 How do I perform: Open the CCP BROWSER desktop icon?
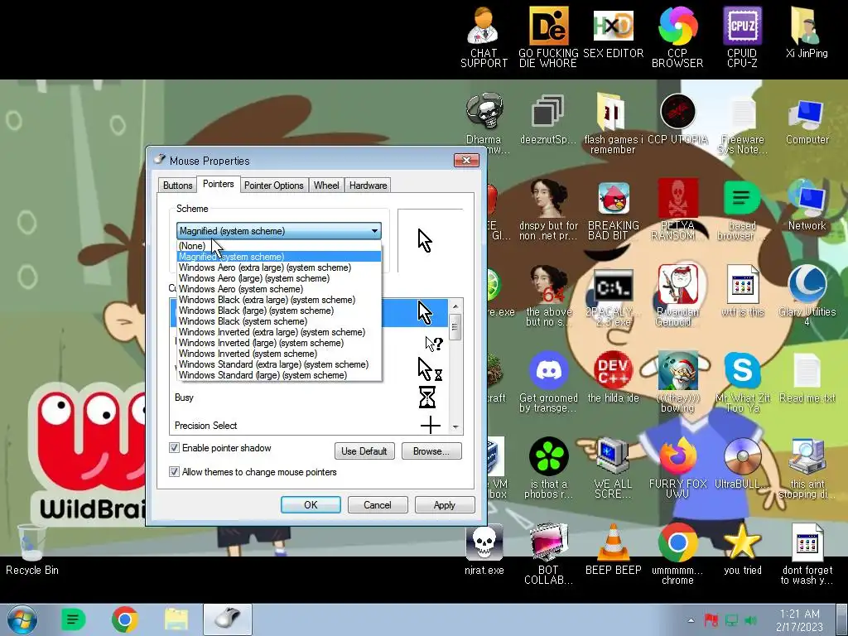pos(677,36)
